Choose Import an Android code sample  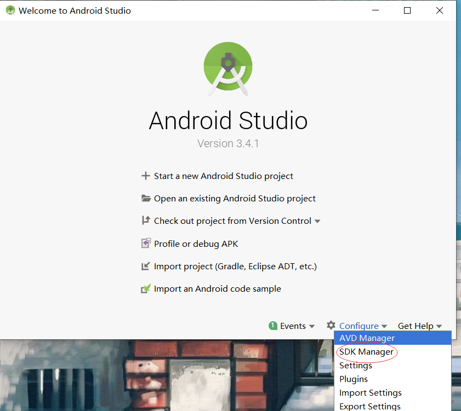pyautogui.click(x=217, y=288)
